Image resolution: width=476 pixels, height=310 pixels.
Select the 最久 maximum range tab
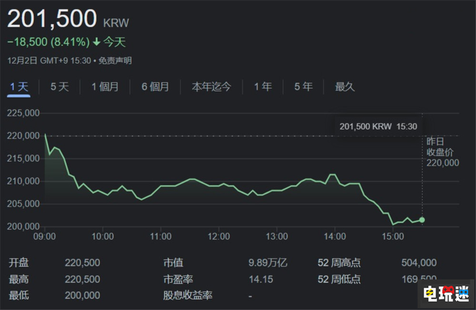pos(345,87)
